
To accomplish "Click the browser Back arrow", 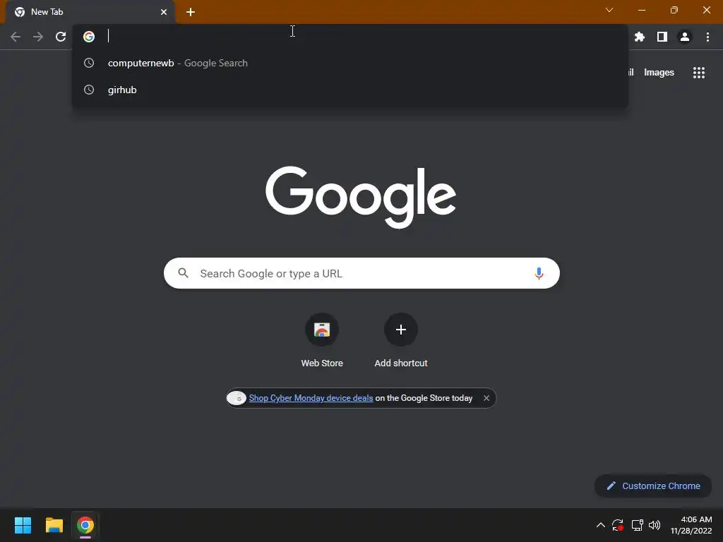I will click(16, 37).
